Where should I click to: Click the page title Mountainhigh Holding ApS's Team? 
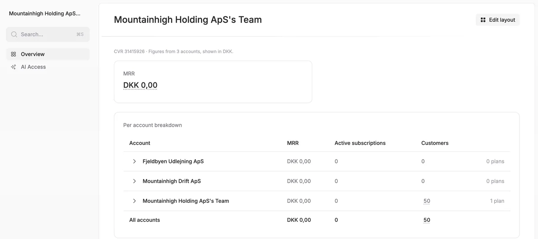point(188,20)
